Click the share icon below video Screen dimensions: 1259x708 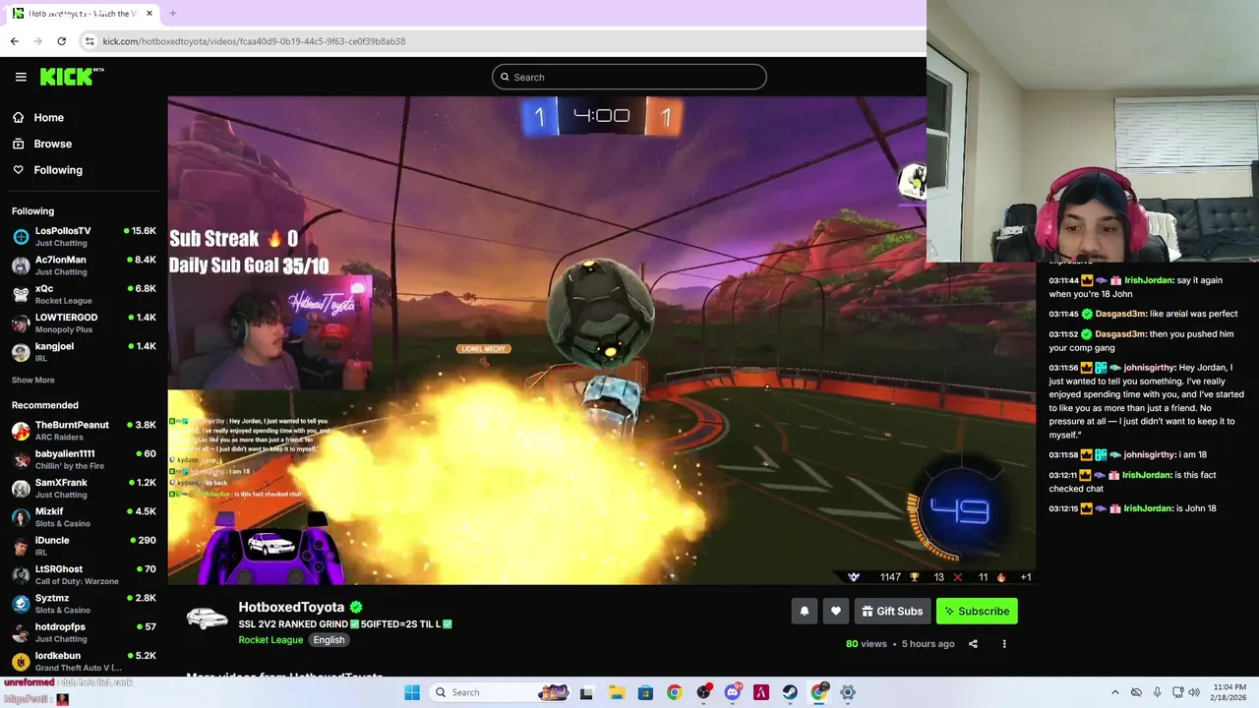point(973,644)
